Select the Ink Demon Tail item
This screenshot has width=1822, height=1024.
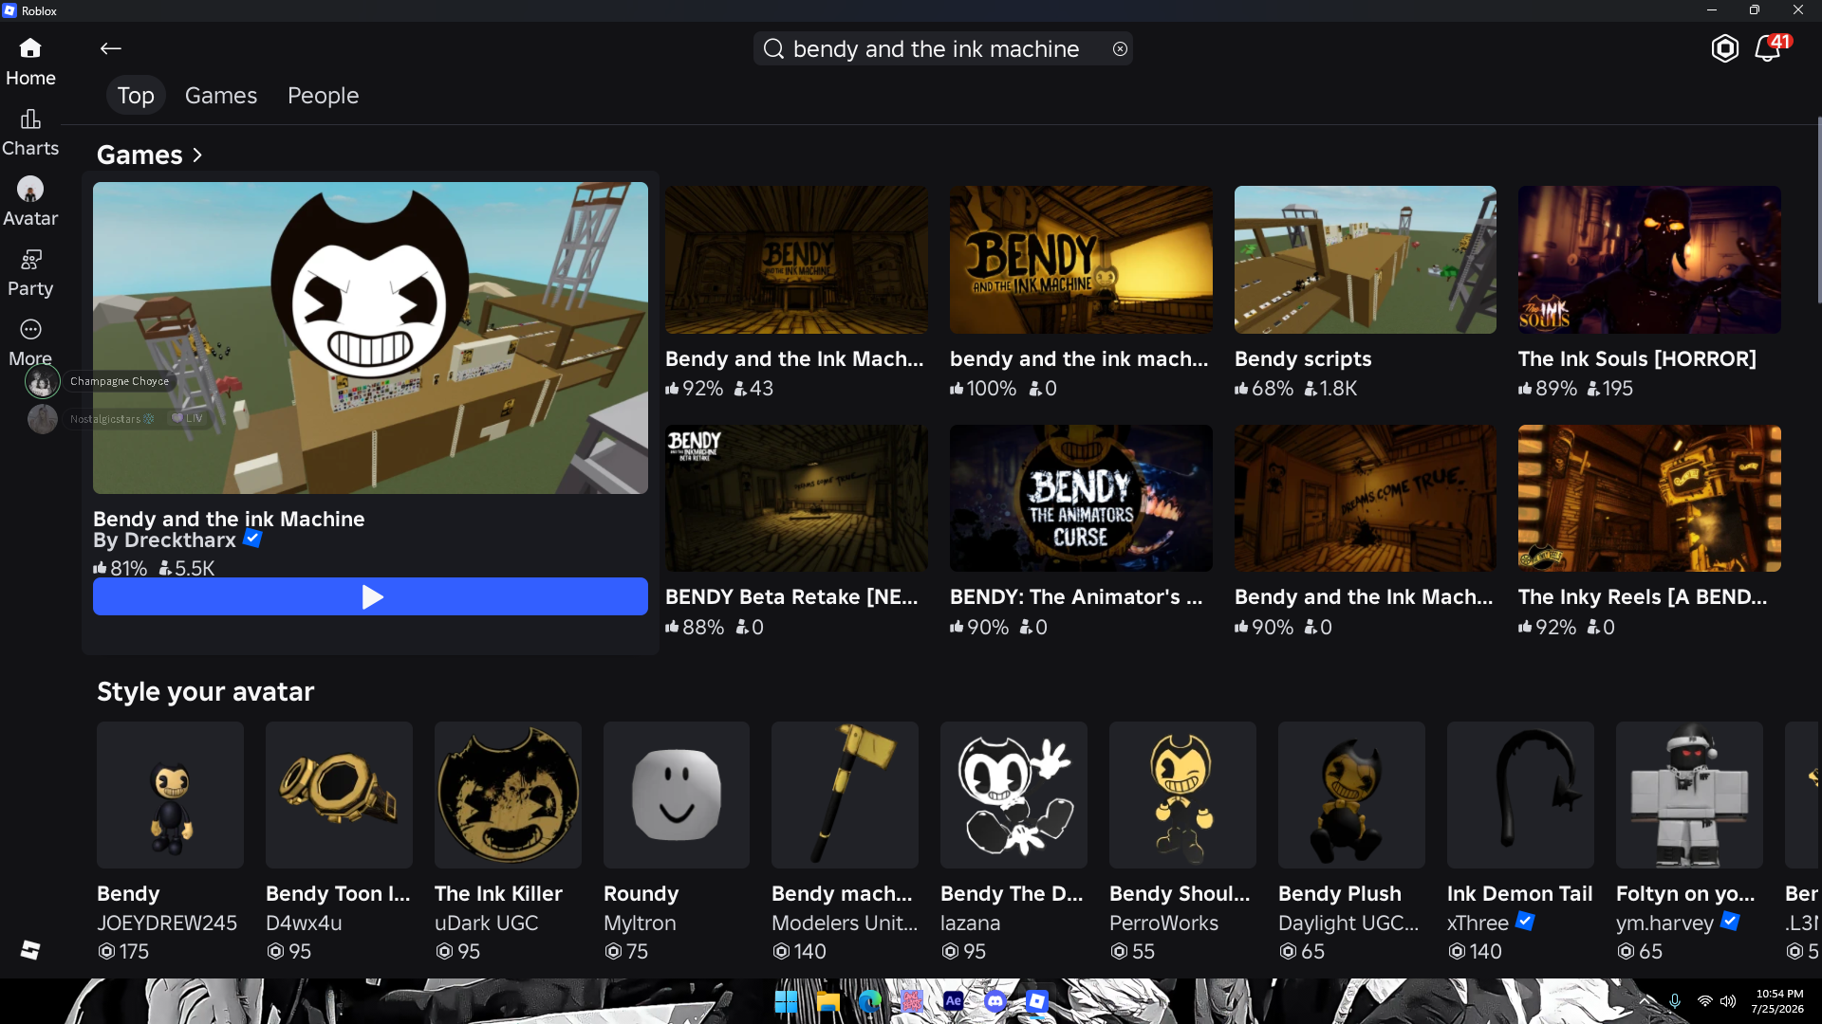pos(1520,795)
